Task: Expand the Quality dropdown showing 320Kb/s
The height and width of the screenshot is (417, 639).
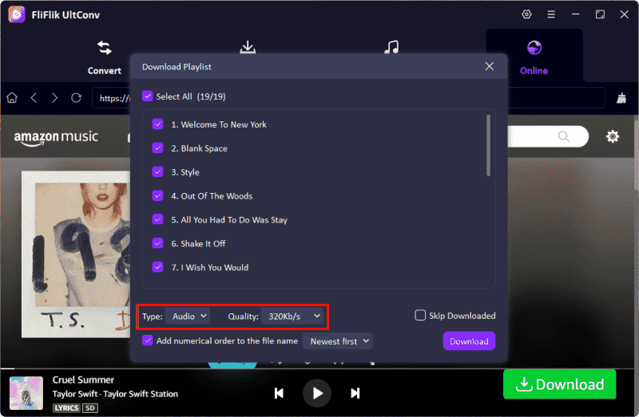Action: tap(292, 317)
